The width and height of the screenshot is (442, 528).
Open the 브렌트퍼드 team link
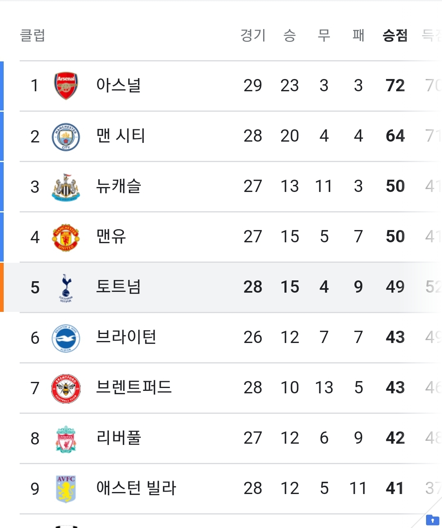point(134,387)
